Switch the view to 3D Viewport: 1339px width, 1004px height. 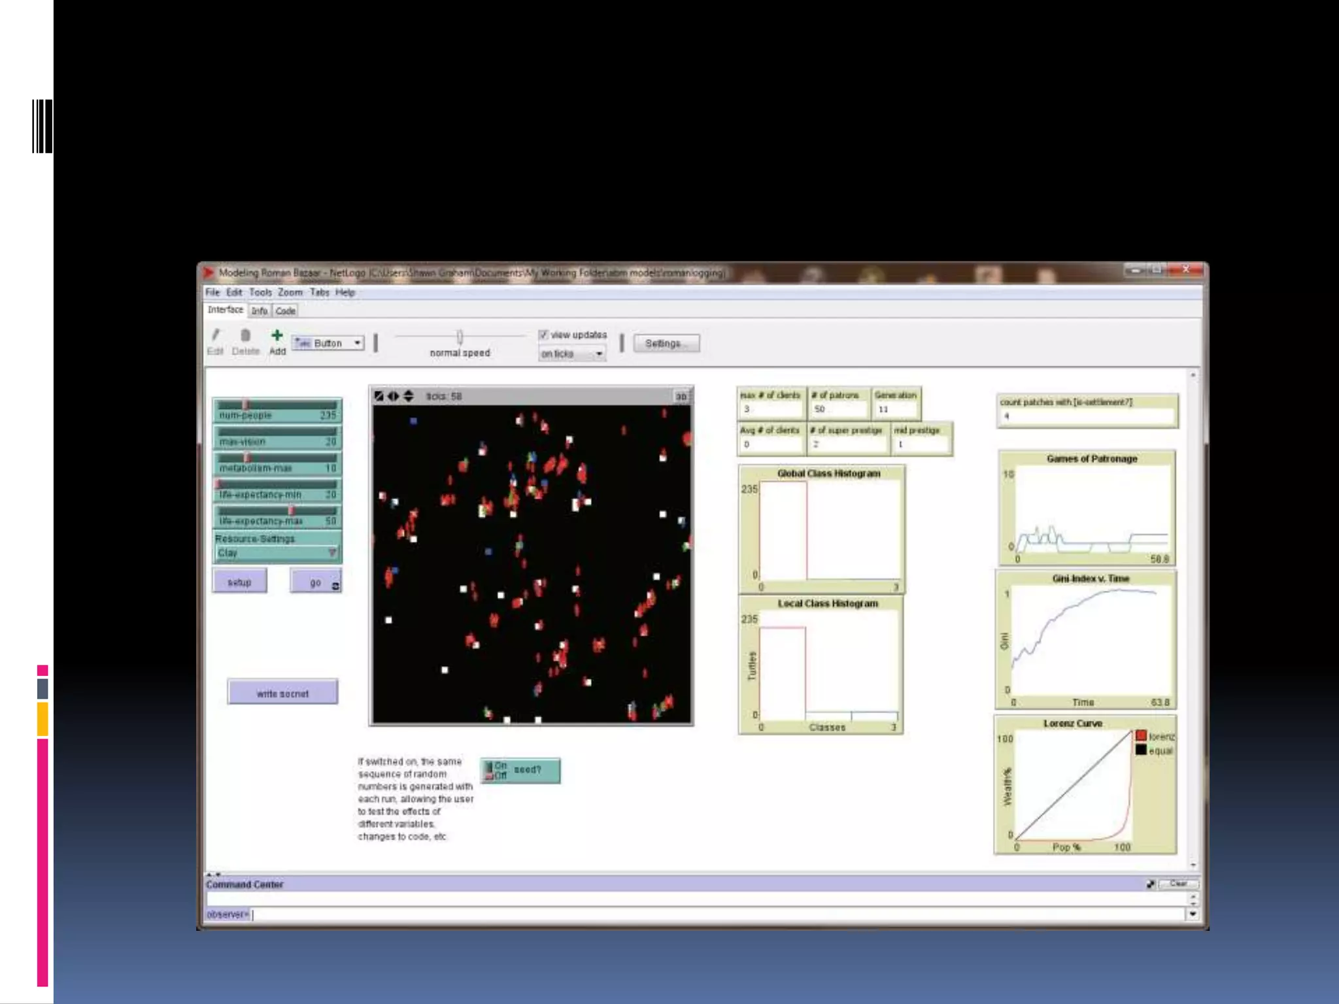coord(681,396)
